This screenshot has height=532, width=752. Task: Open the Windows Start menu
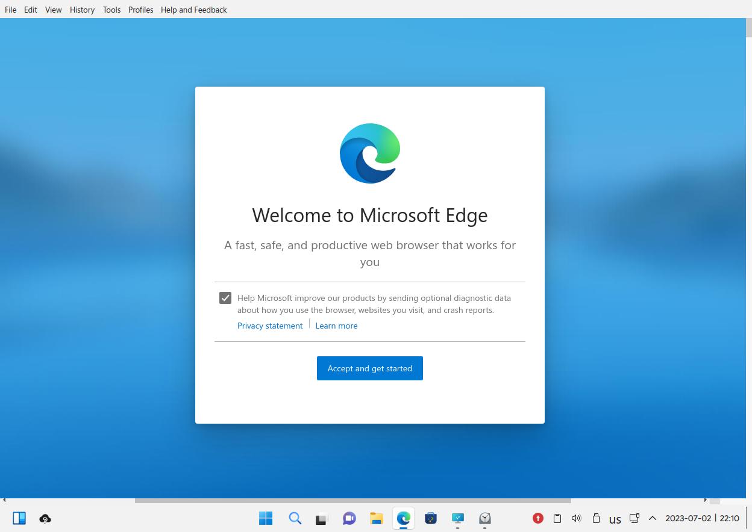(266, 518)
